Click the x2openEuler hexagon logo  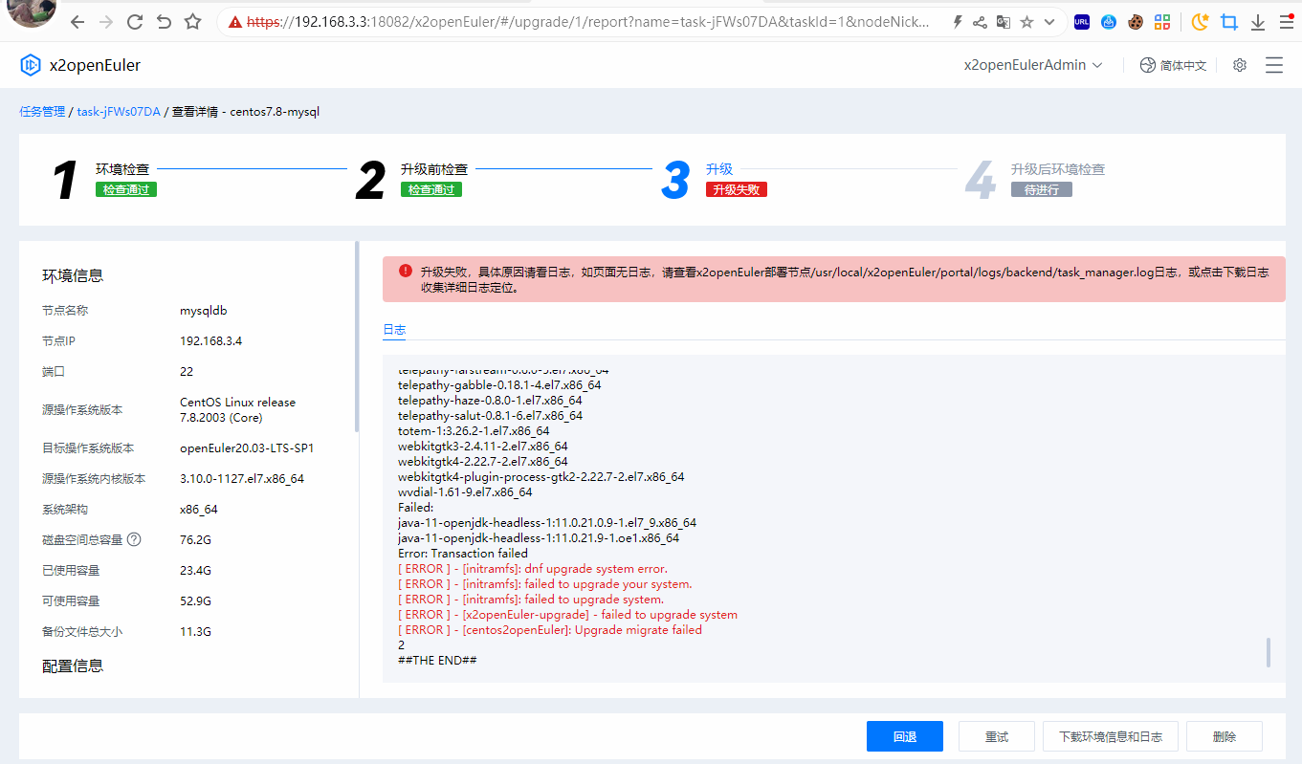tap(31, 65)
